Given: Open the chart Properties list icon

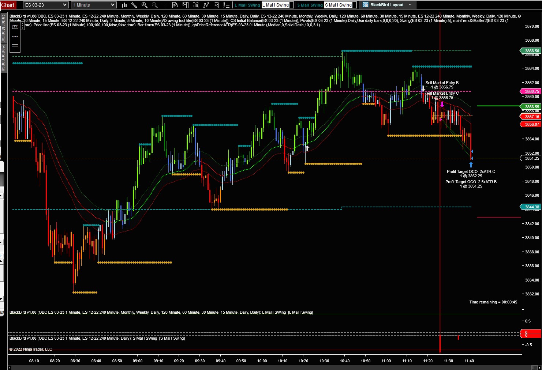Looking at the screenshot, I should pyautogui.click(x=227, y=5).
